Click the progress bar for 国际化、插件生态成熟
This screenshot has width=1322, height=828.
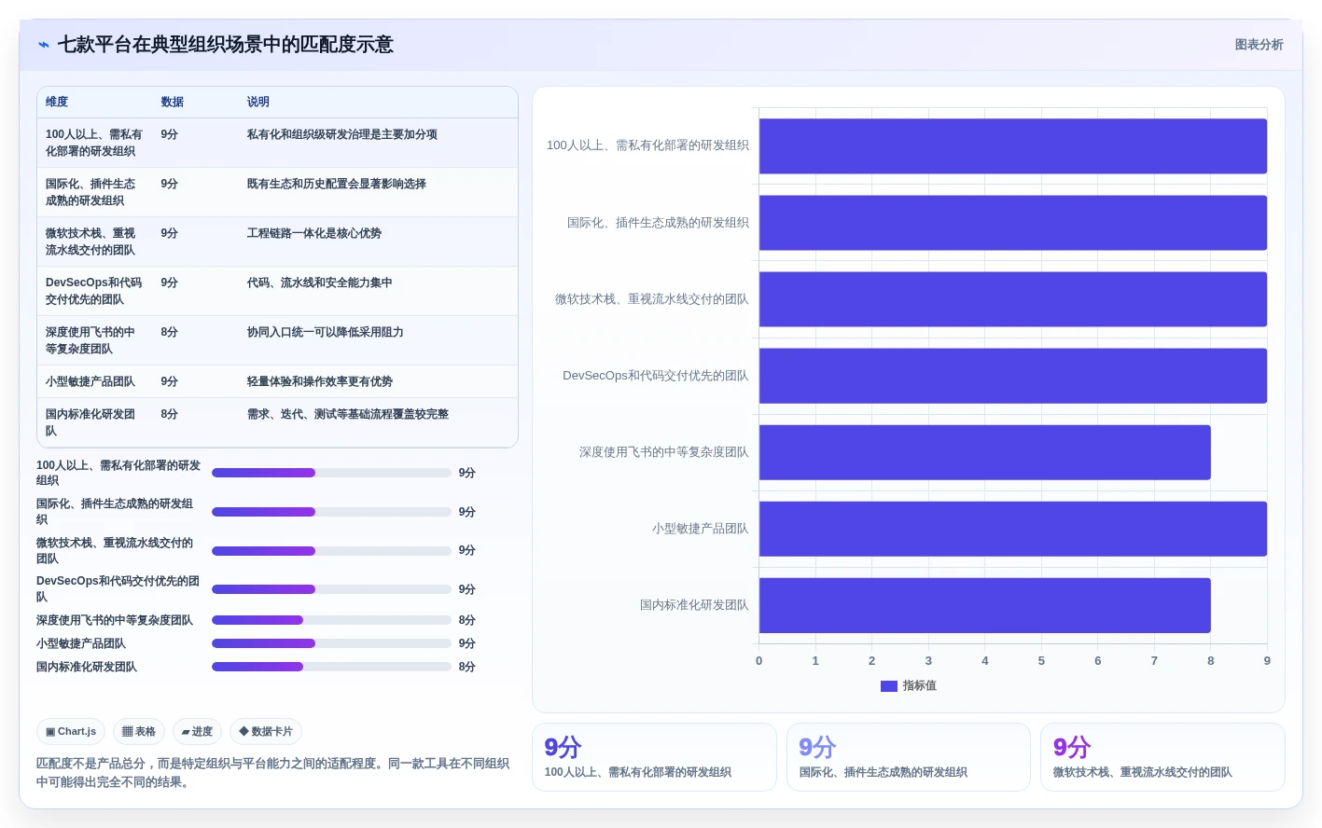331,512
